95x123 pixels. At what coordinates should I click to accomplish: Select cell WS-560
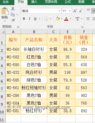13,49
